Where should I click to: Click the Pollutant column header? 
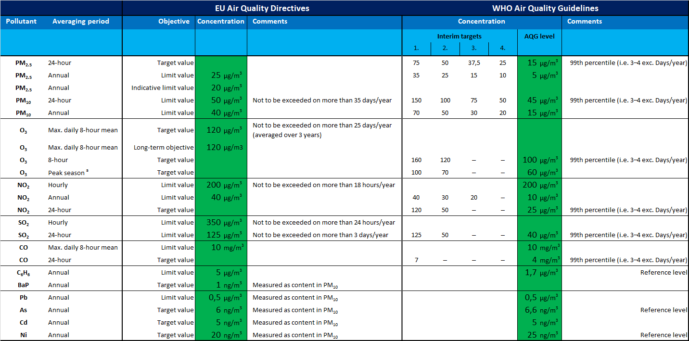coord(21,21)
